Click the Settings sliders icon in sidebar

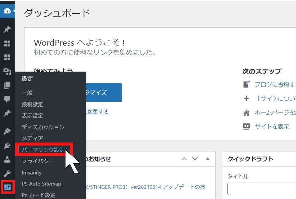tap(7, 187)
